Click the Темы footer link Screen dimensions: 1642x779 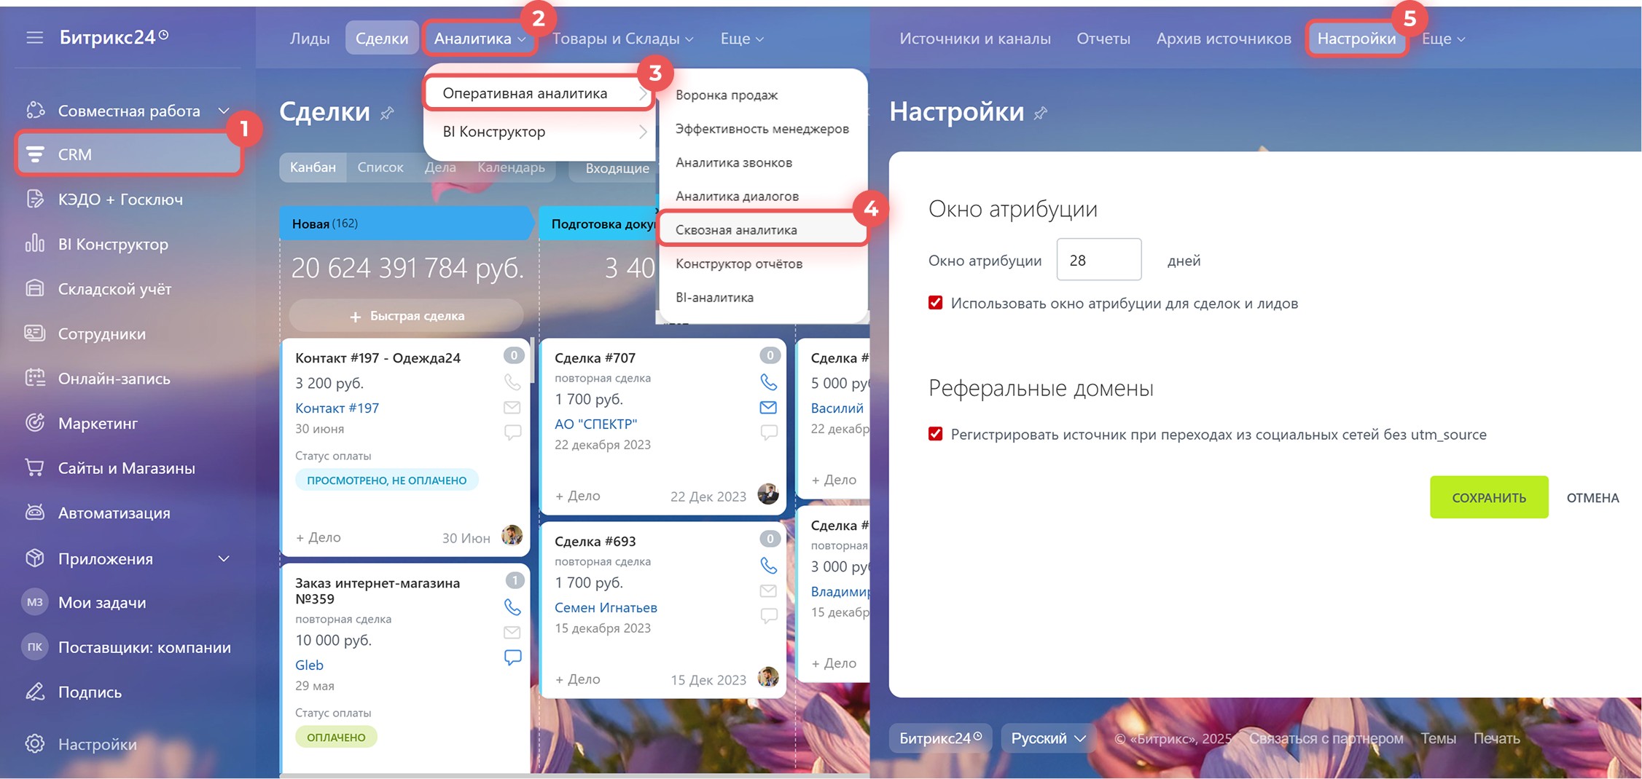[1439, 738]
